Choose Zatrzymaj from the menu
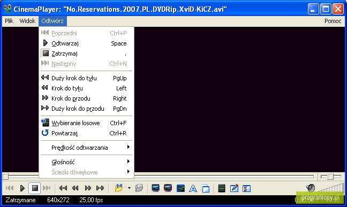347x207 pixels. [86, 53]
